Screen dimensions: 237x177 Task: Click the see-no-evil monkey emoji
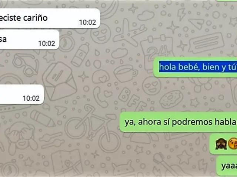221,144
